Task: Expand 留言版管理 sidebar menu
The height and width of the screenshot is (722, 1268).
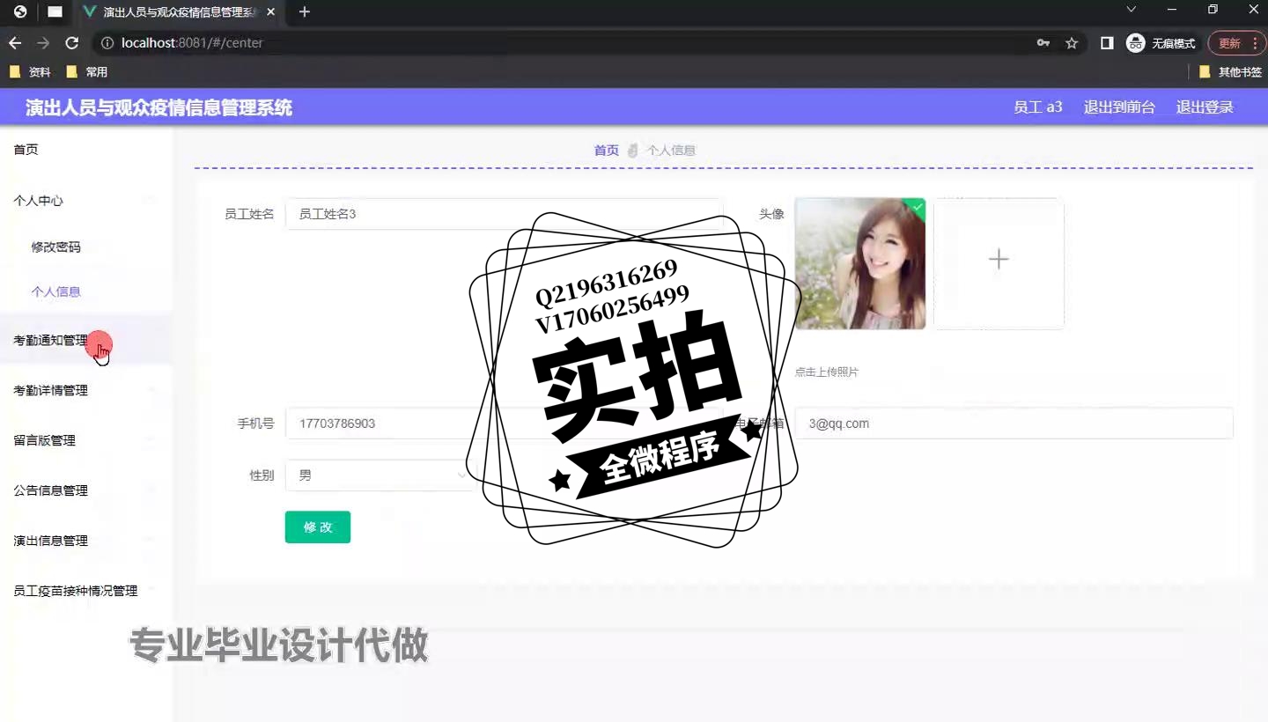Action: [86, 440]
